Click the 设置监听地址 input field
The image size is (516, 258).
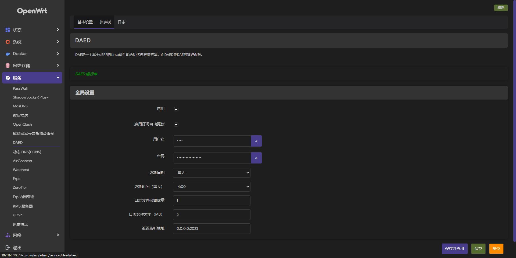pos(212,228)
